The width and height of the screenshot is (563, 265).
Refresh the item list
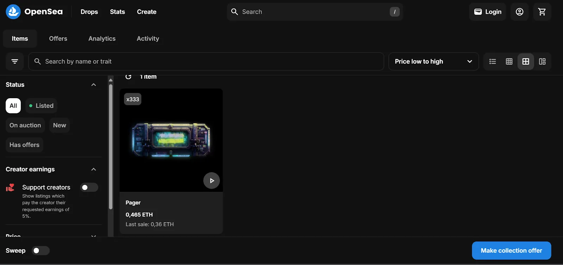(128, 76)
